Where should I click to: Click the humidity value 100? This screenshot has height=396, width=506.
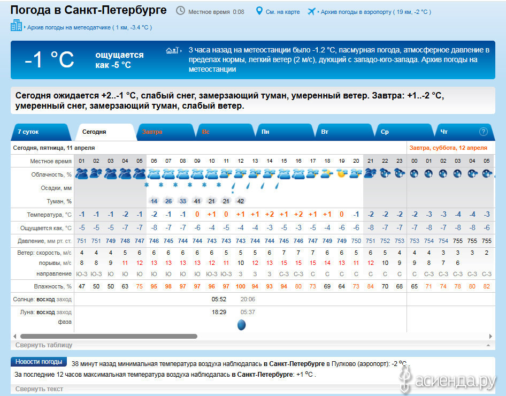point(240,286)
